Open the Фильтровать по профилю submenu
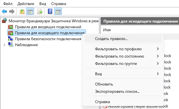 click(118, 49)
